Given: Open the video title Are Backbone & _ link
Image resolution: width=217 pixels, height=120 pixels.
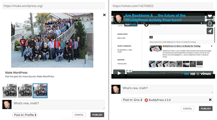Looking at the screenshot, I should click(x=155, y=18).
